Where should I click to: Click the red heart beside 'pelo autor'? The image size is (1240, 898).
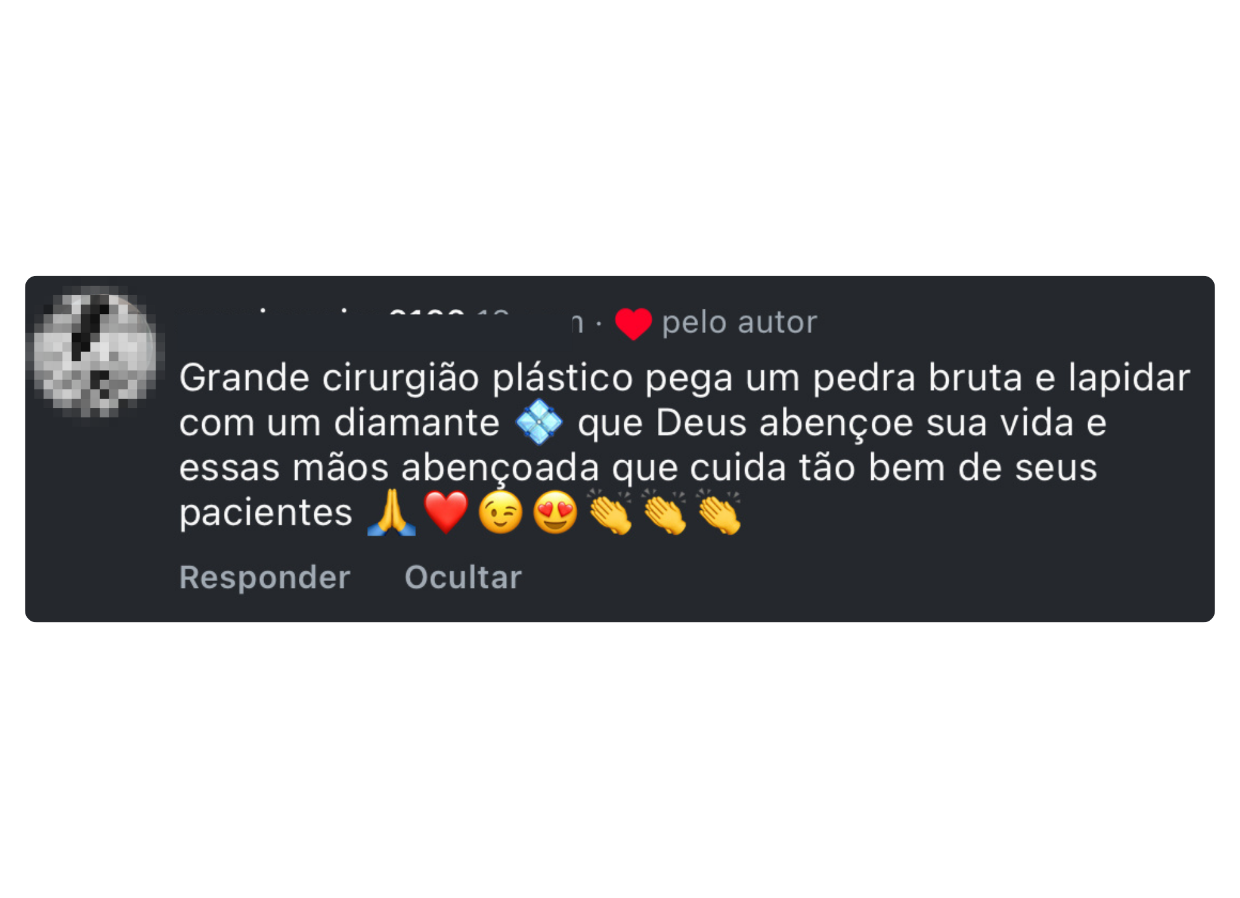coord(633,324)
